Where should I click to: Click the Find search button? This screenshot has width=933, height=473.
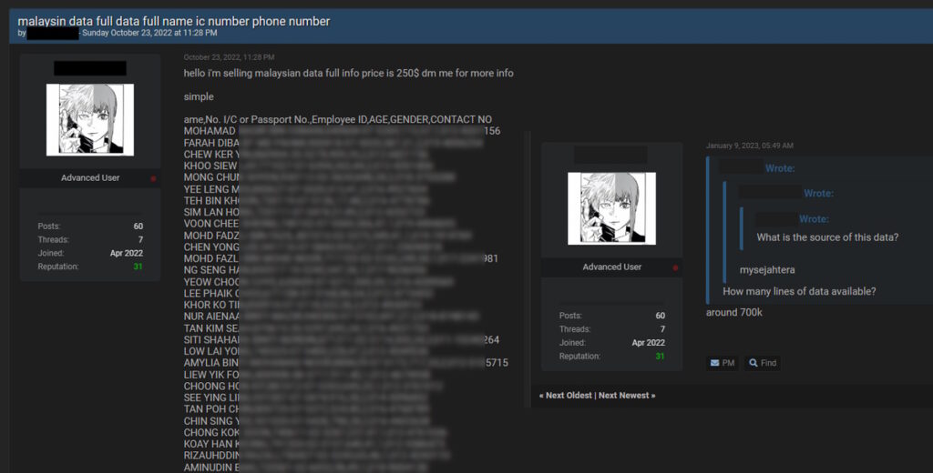(763, 363)
